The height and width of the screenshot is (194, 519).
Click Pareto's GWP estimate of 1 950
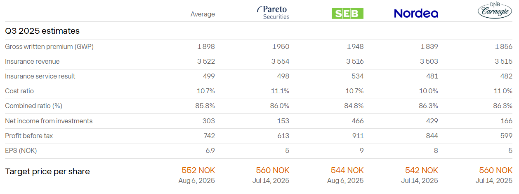[281, 47]
